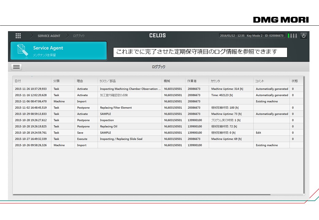Select row dated 2015-10-28 19:24:59,761
Viewport: 319px width, 220px height.
pos(158,133)
